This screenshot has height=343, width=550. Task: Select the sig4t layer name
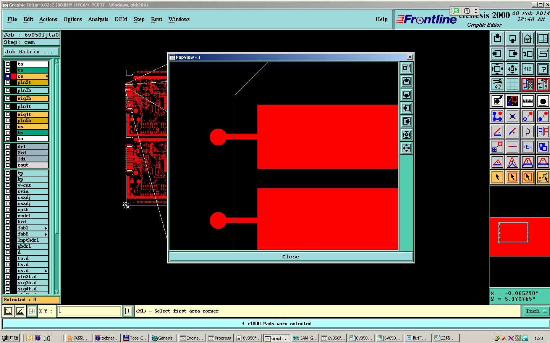pos(32,114)
